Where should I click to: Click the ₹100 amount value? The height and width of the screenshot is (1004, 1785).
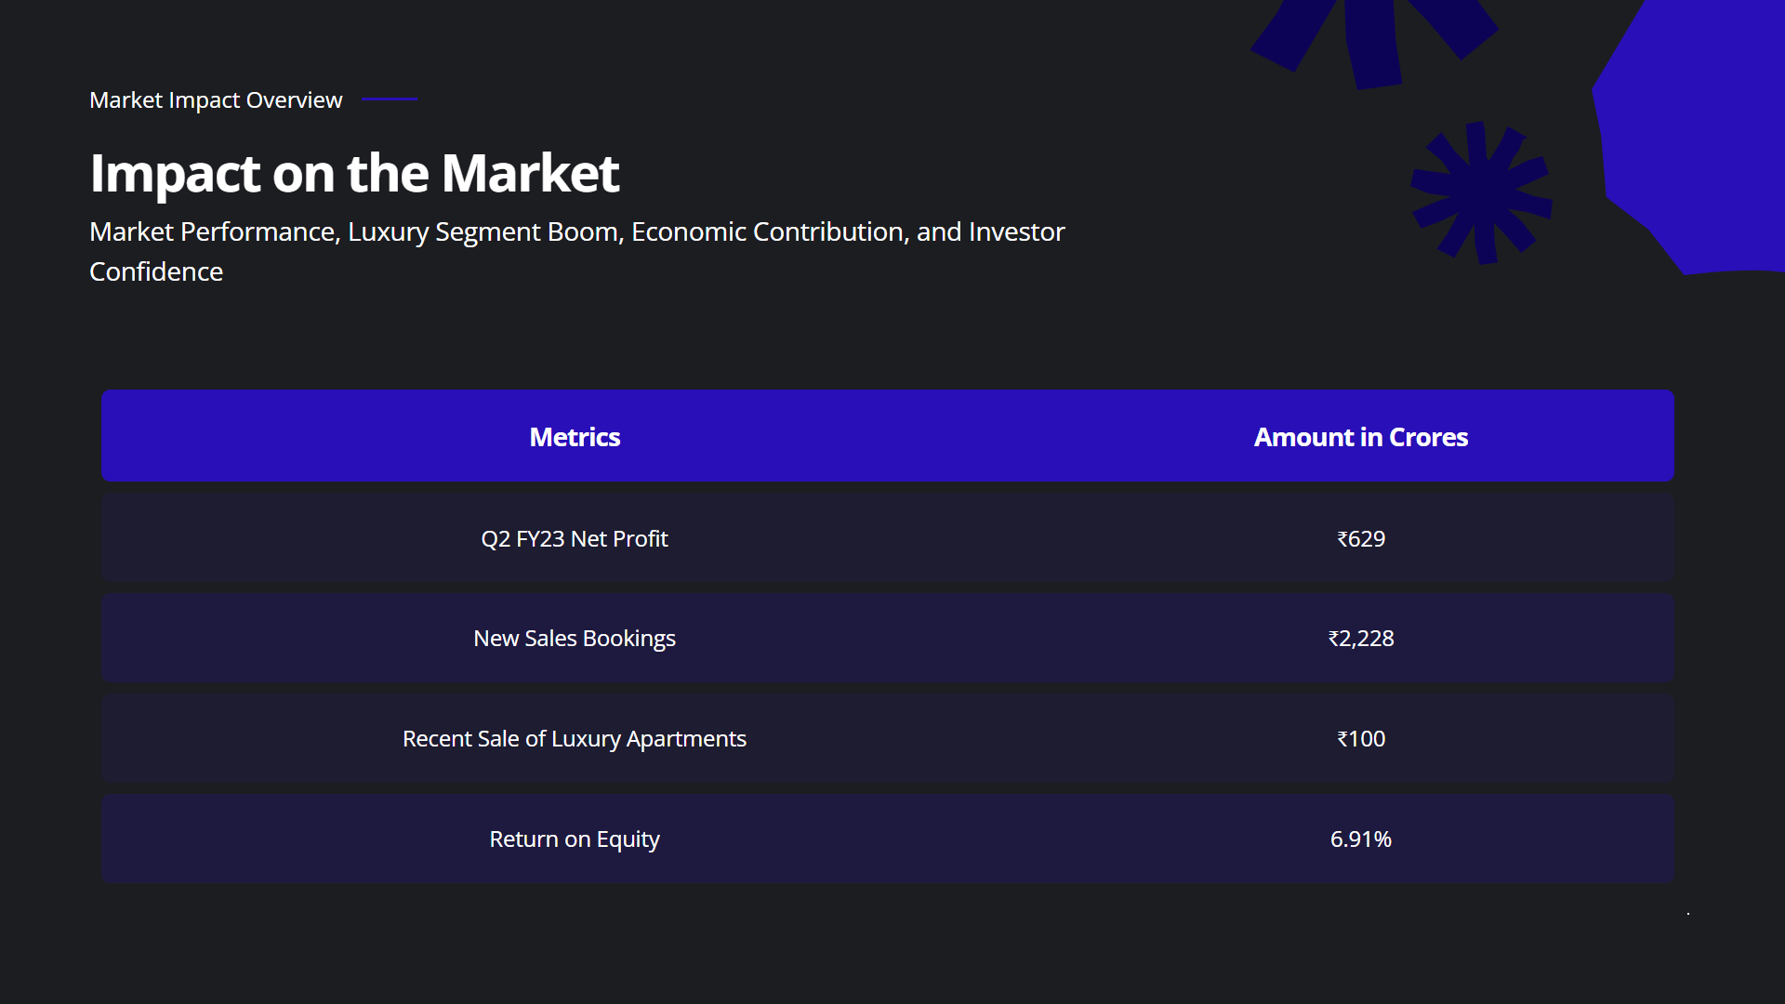pyautogui.click(x=1360, y=739)
